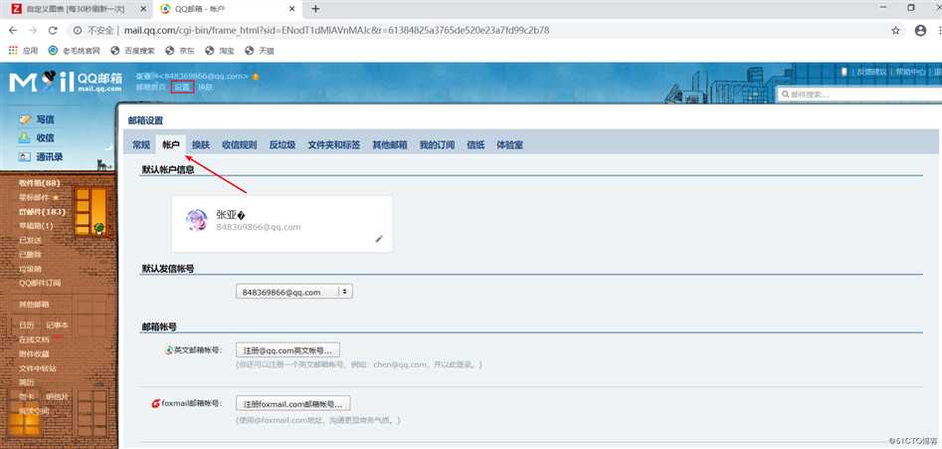Image resolution: width=942 pixels, height=449 pixels.
Task: Bookmark page with star icon
Action: (895, 30)
